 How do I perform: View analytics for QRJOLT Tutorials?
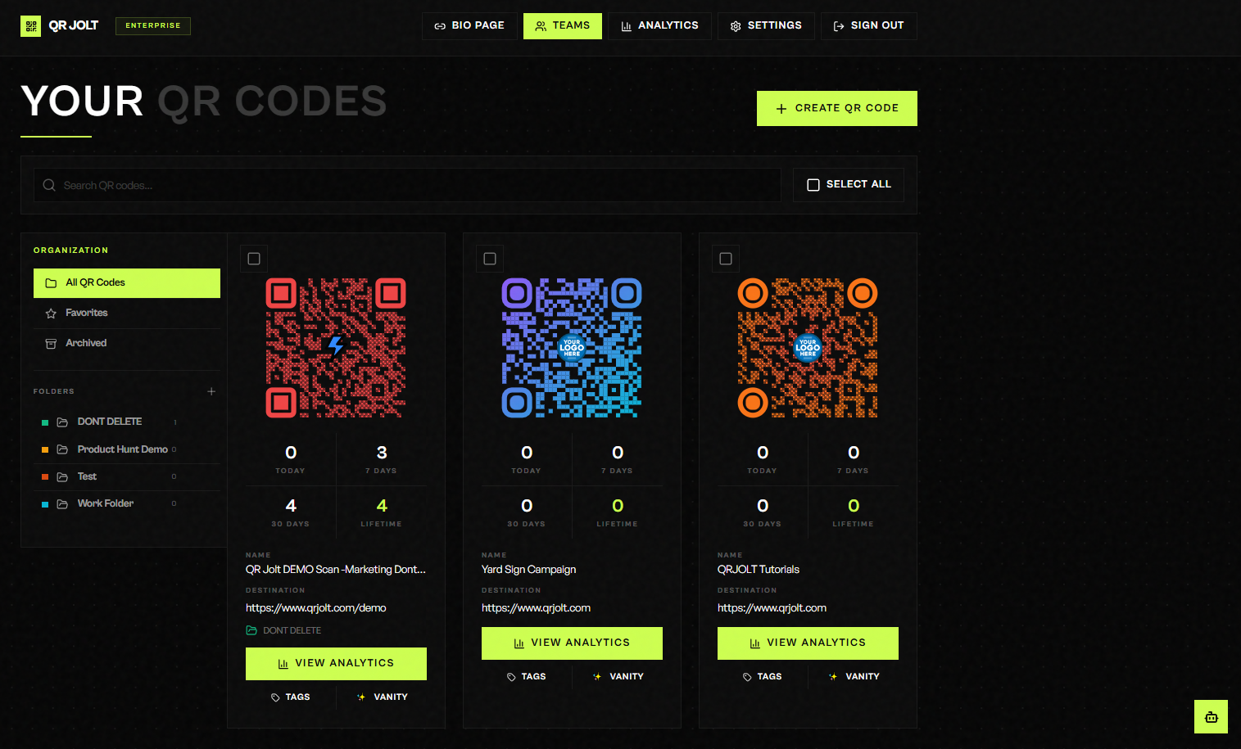(808, 643)
